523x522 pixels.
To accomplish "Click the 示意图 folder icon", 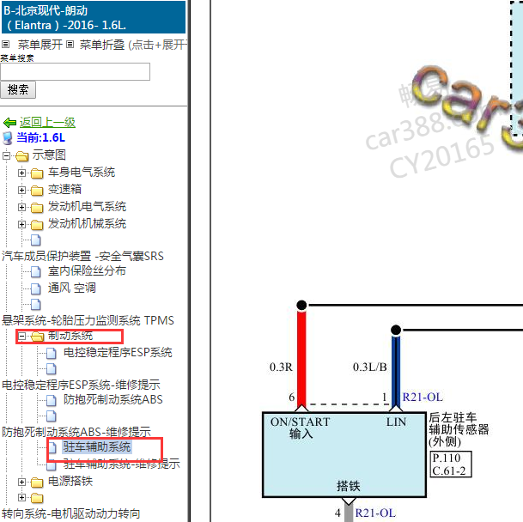I will pos(22,155).
